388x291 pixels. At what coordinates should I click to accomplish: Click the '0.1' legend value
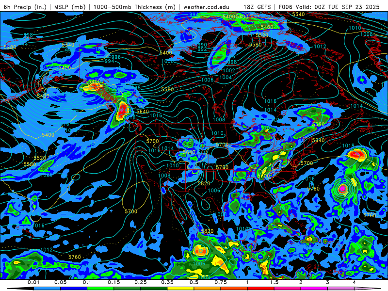pos(87,282)
